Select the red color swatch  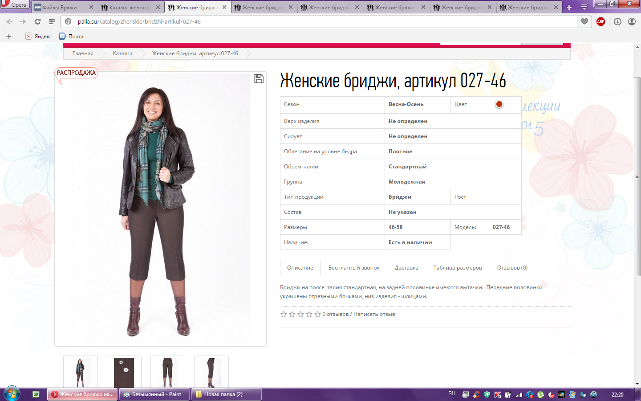(x=499, y=104)
